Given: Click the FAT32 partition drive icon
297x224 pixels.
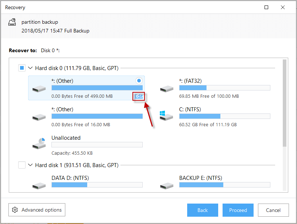Looking at the screenshot, I should (167, 89).
